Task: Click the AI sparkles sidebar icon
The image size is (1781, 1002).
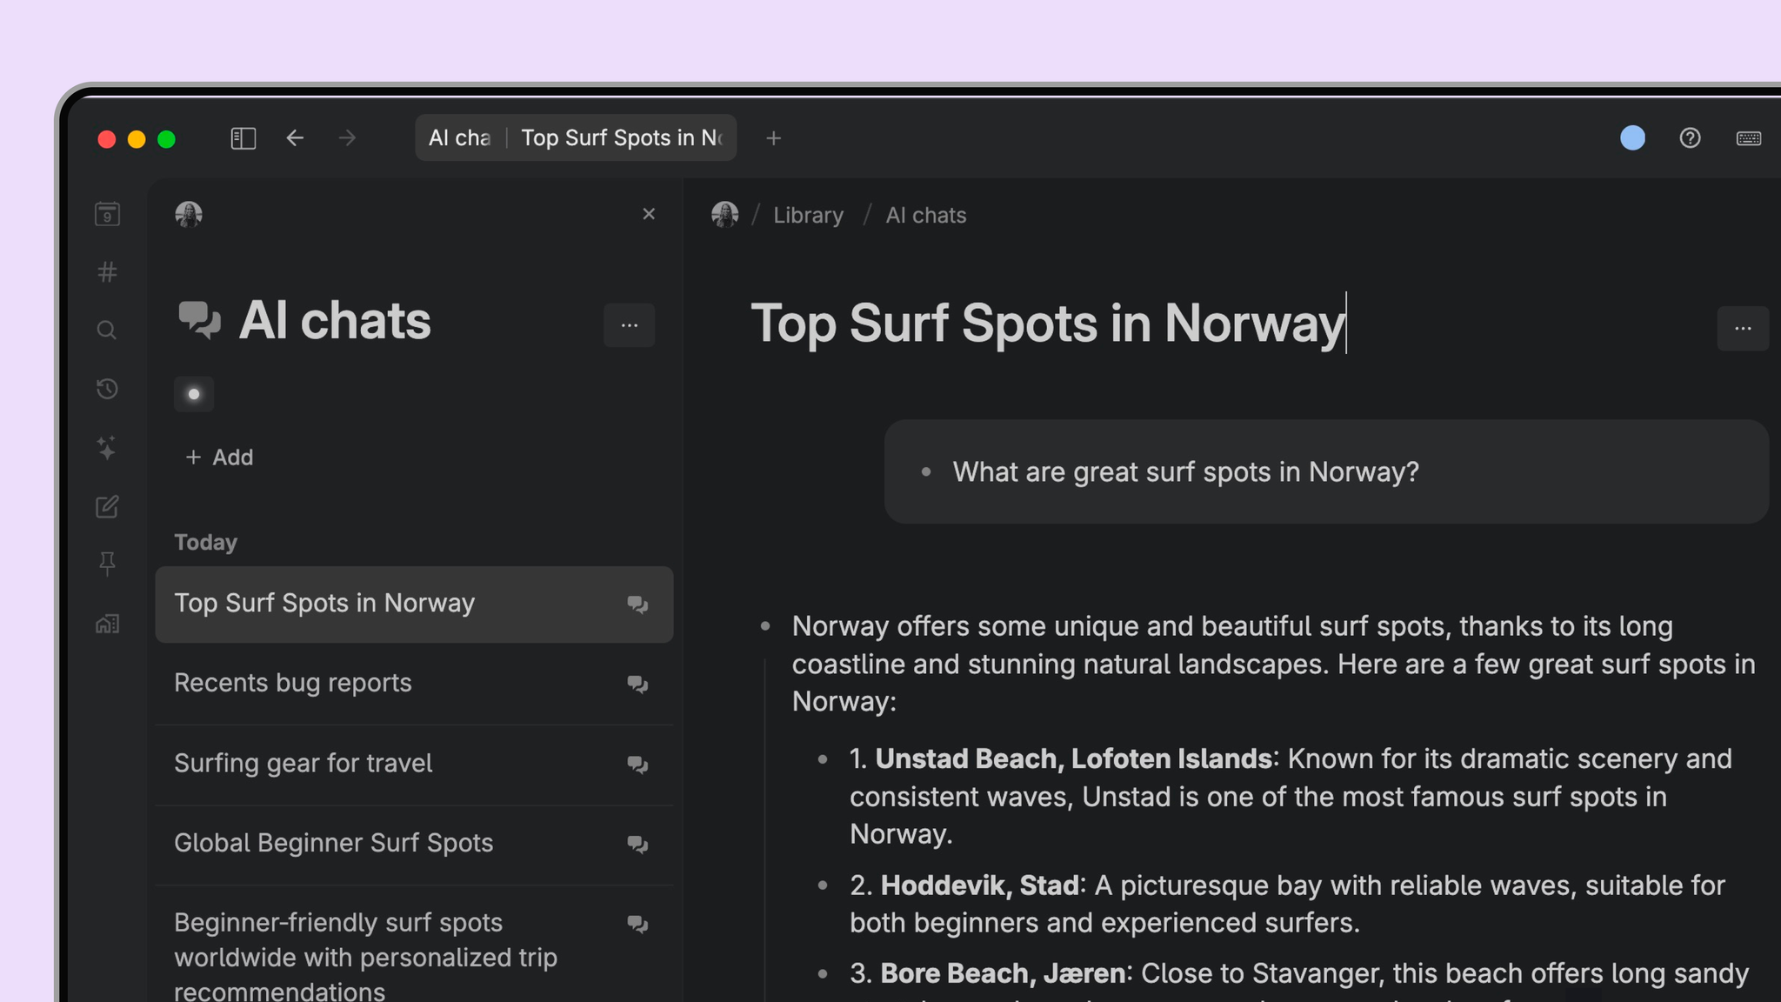Action: (107, 448)
